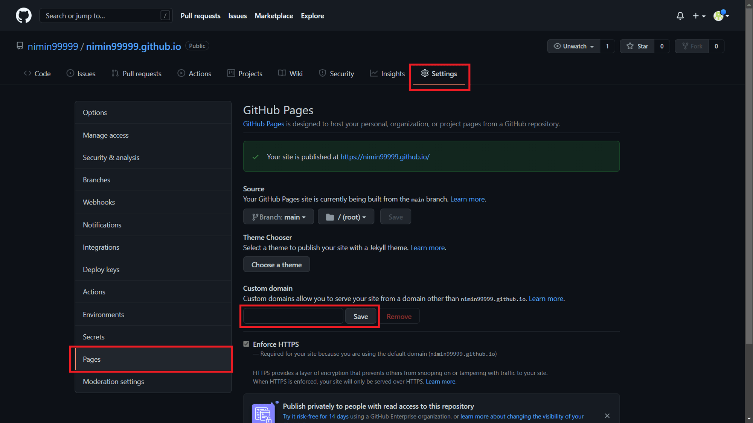Open Explore in the top navigation
The width and height of the screenshot is (753, 423).
pos(312,16)
